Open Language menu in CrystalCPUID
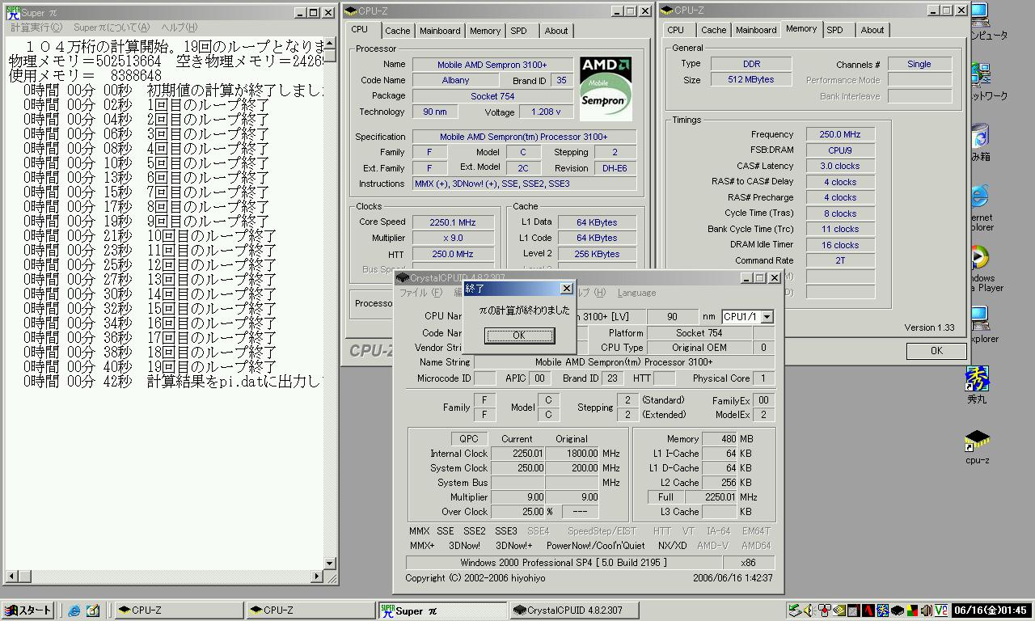 click(636, 293)
